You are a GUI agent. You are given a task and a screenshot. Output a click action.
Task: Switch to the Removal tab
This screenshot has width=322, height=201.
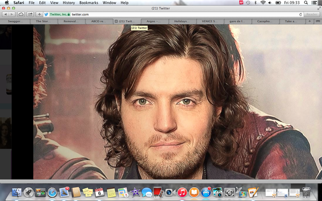72,21
